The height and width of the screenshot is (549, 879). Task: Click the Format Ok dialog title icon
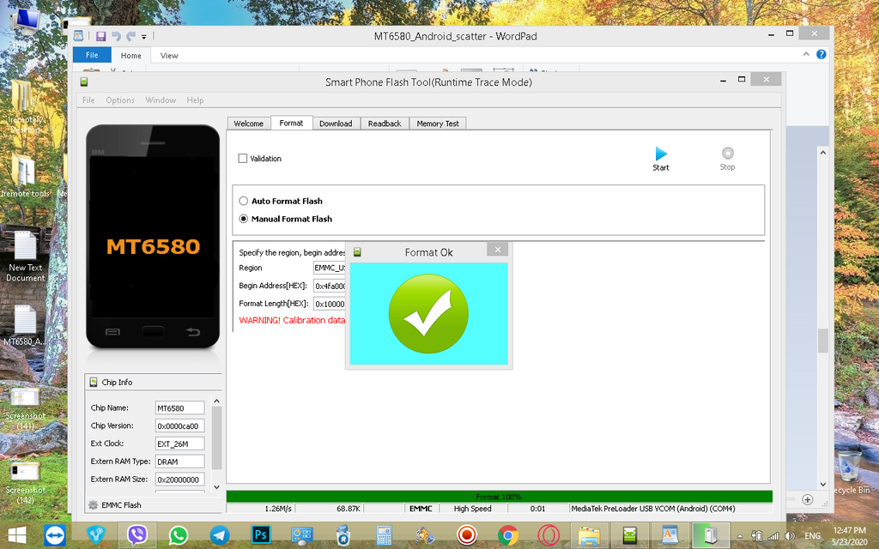point(357,253)
